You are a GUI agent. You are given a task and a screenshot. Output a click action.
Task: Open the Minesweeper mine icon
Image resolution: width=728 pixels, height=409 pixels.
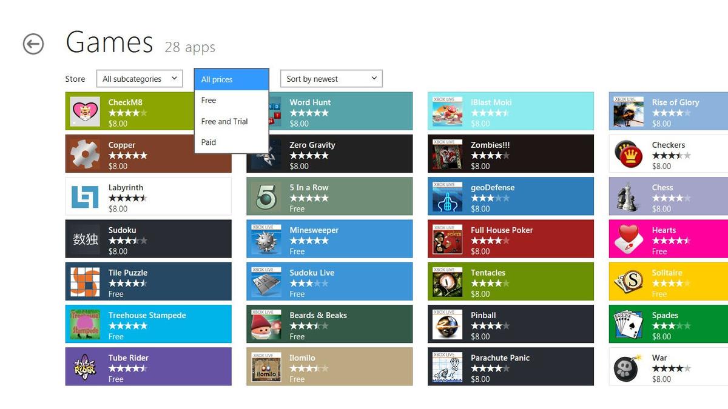click(266, 239)
